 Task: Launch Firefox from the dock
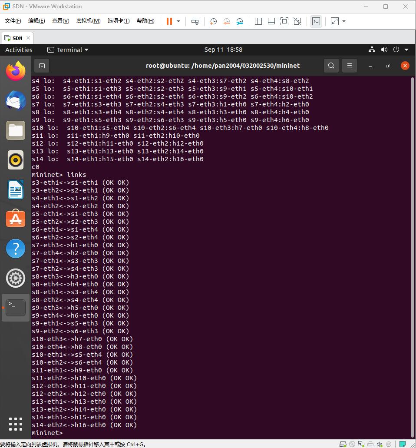point(16,71)
